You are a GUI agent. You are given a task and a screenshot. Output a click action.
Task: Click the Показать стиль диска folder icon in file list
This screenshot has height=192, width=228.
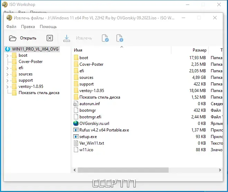tap(76, 97)
